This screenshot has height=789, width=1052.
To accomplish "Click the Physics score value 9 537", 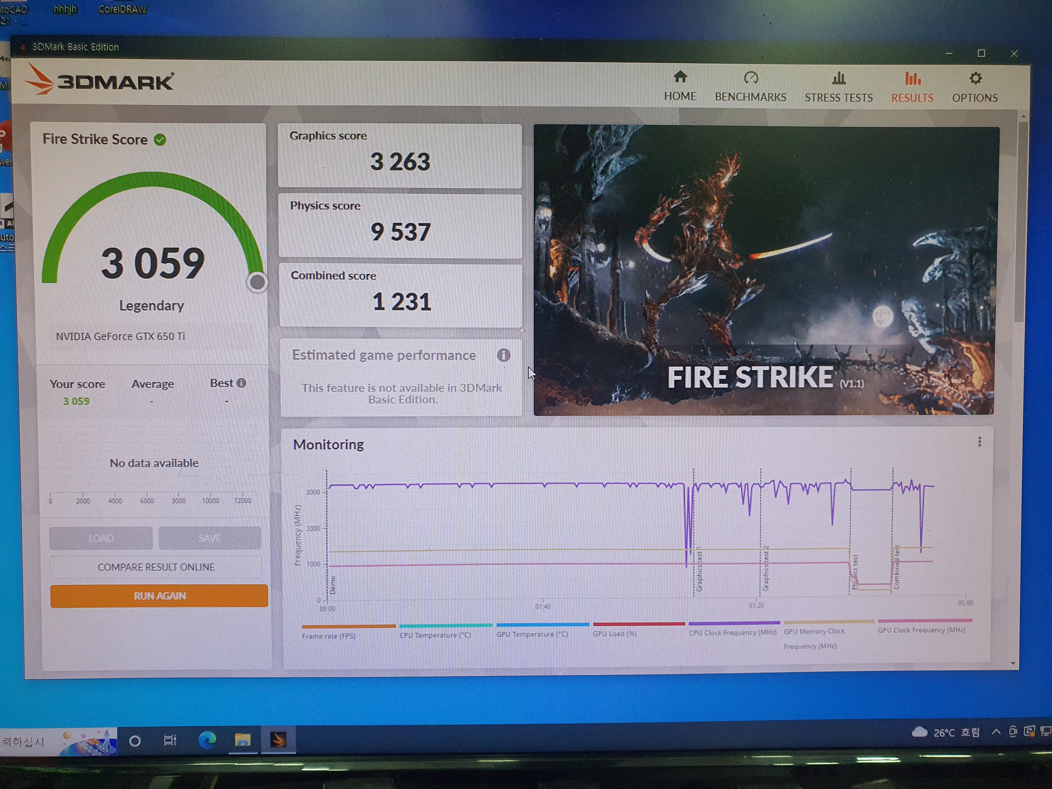I will [401, 232].
